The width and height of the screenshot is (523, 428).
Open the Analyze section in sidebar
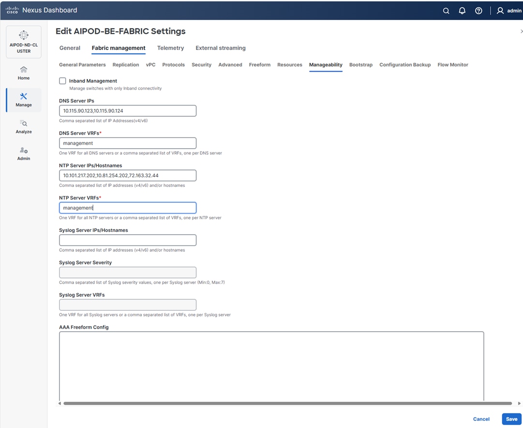pos(23,127)
